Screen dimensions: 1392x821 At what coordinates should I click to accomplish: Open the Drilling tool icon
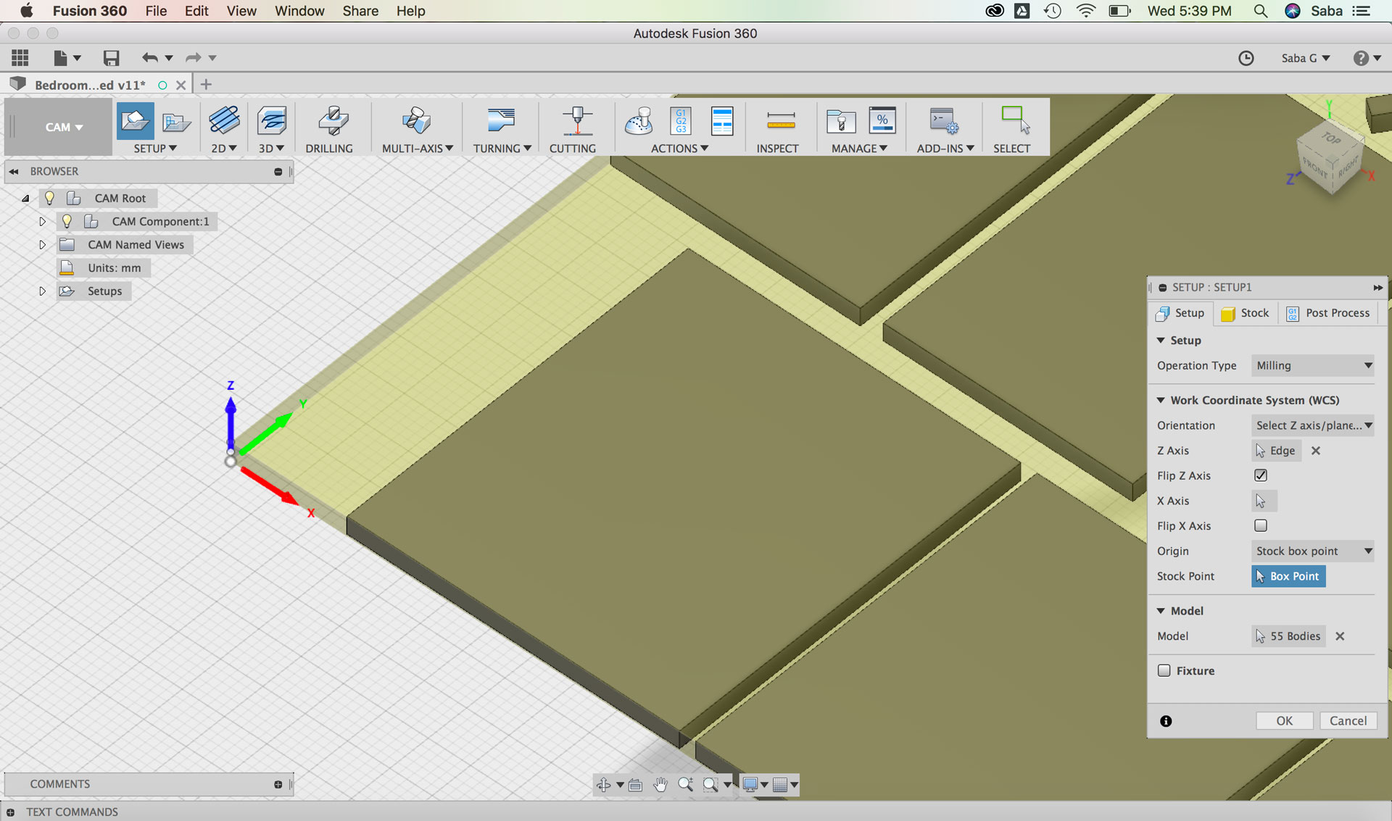[x=333, y=120]
